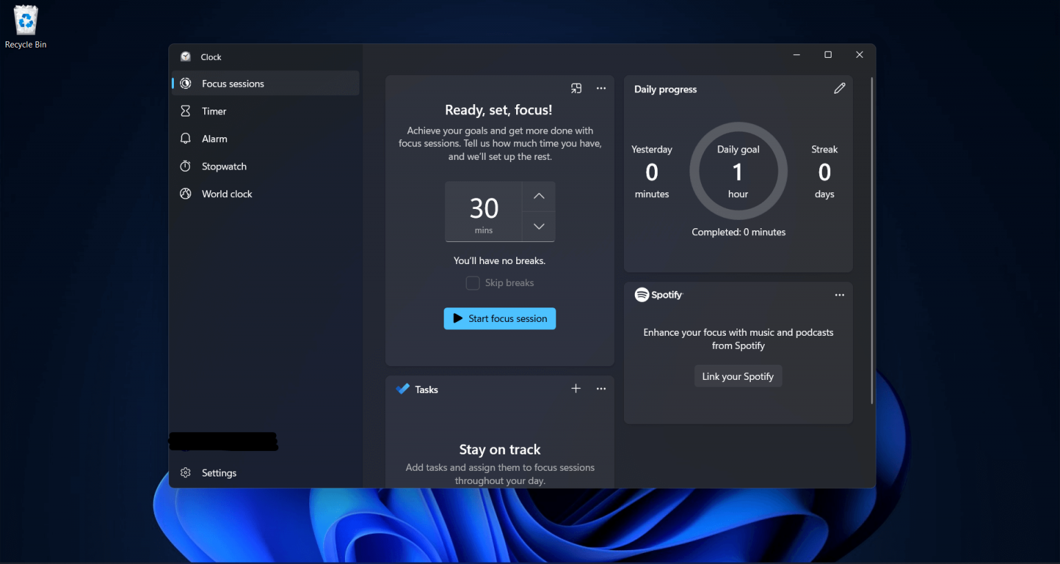Screen dimensions: 1060x564
Task: Expand focus session to compact view
Action: [x=576, y=88]
